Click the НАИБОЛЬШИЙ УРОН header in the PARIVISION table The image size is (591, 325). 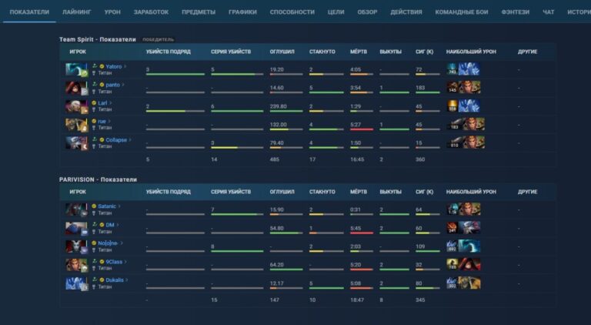click(x=471, y=192)
